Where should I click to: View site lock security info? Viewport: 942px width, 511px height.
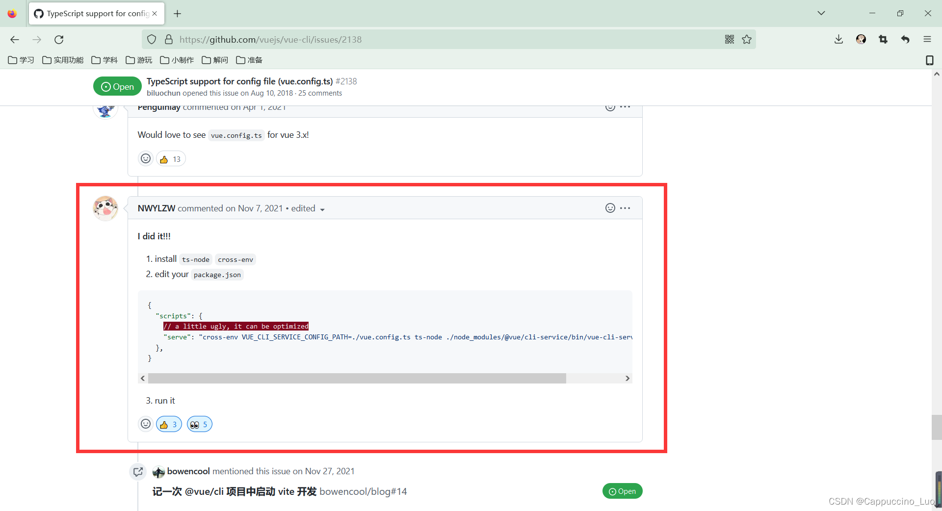pos(169,40)
